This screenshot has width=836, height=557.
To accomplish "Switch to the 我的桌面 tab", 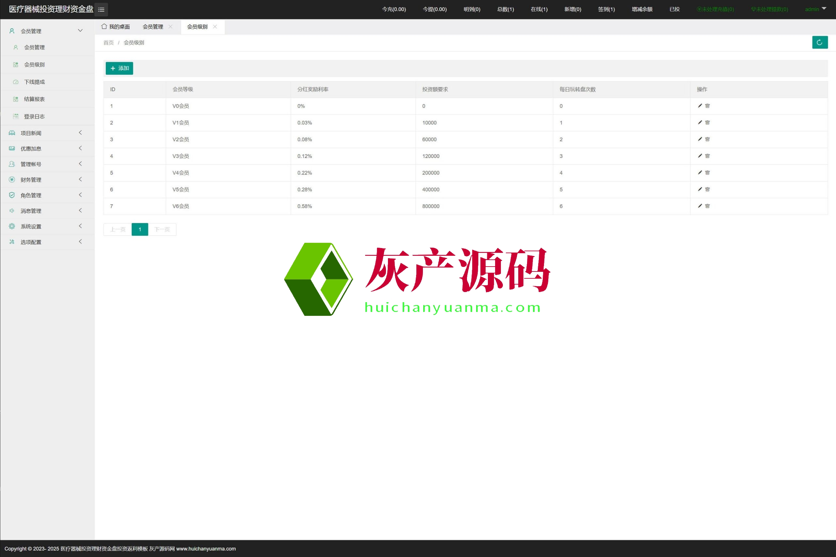I will (x=116, y=27).
